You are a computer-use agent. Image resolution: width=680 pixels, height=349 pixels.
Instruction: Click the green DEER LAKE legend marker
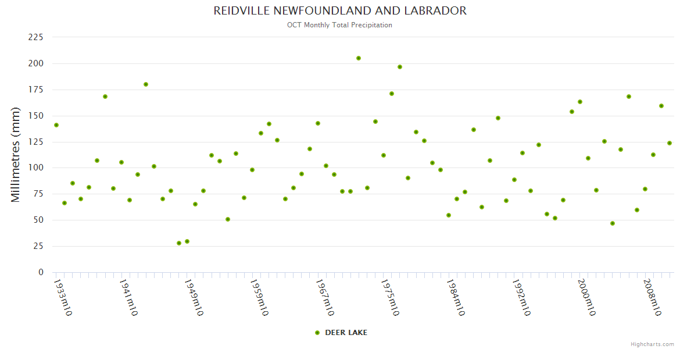coord(317,333)
